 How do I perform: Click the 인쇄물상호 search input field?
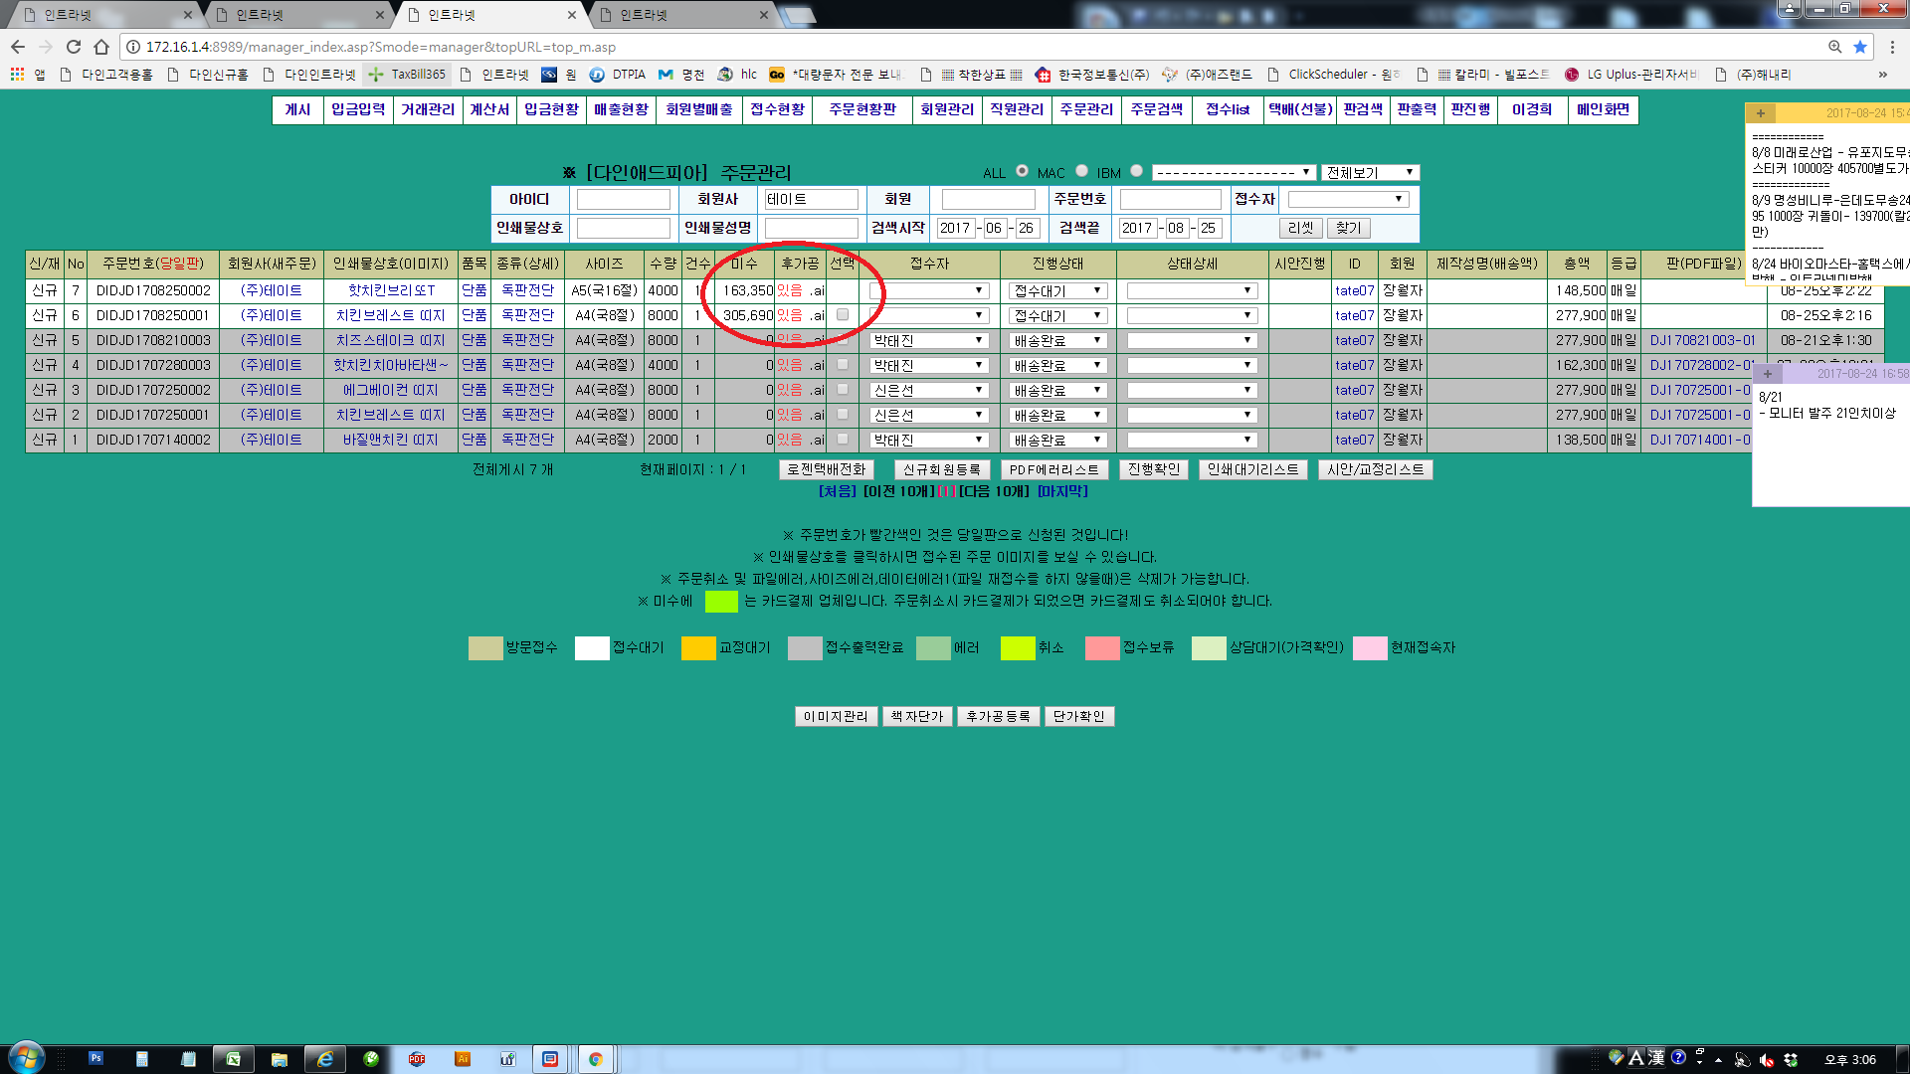[x=624, y=228]
